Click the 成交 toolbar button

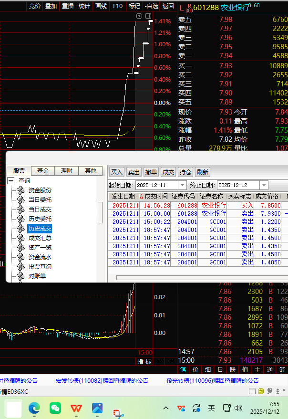pos(168,172)
